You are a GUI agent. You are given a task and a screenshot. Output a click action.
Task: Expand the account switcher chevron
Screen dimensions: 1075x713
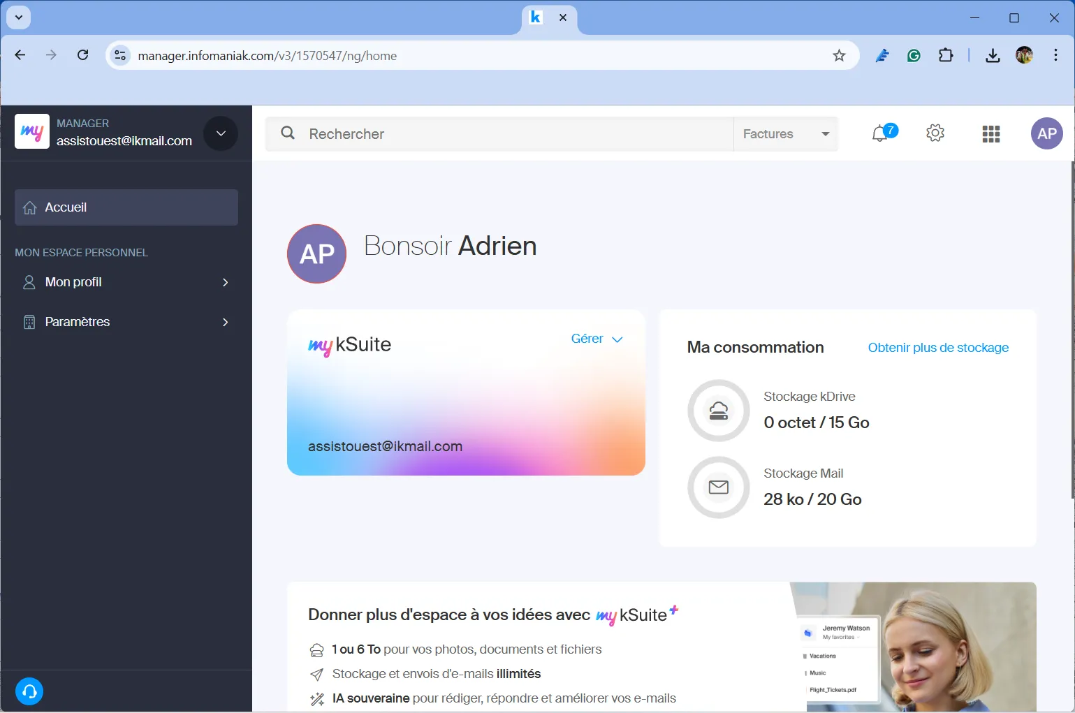tap(221, 133)
